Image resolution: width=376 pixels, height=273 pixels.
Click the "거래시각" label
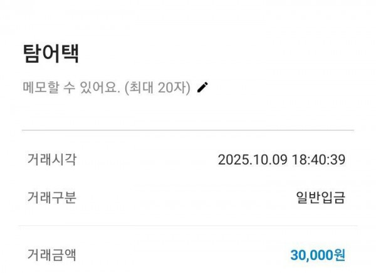point(51,159)
